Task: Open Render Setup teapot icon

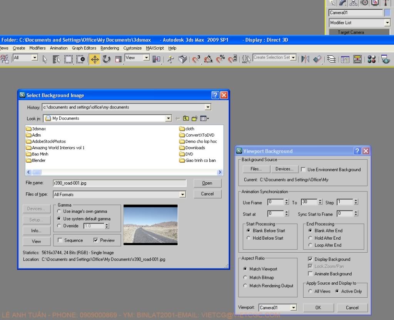Action: [386, 59]
